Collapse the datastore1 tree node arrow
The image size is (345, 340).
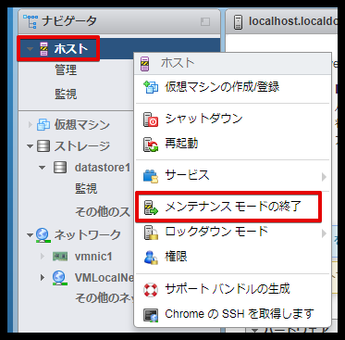click(43, 168)
